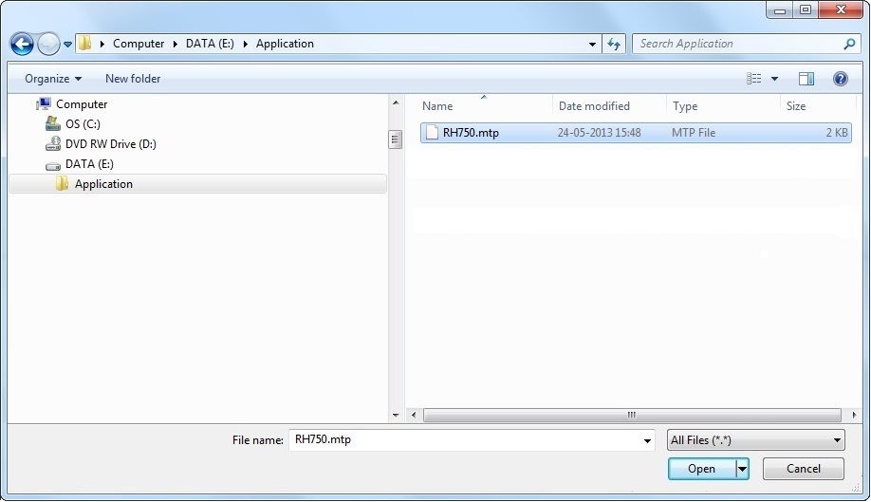Click the Search Application input field
871x502 pixels.
coord(735,44)
